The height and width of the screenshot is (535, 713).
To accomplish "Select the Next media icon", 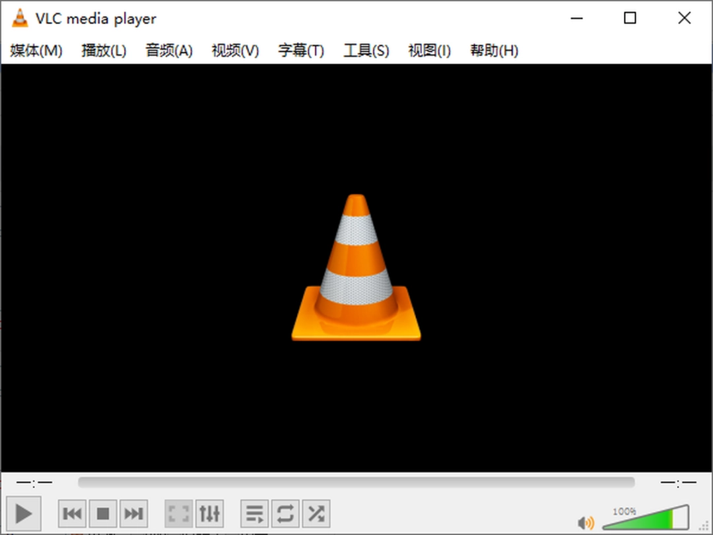I will coord(133,513).
